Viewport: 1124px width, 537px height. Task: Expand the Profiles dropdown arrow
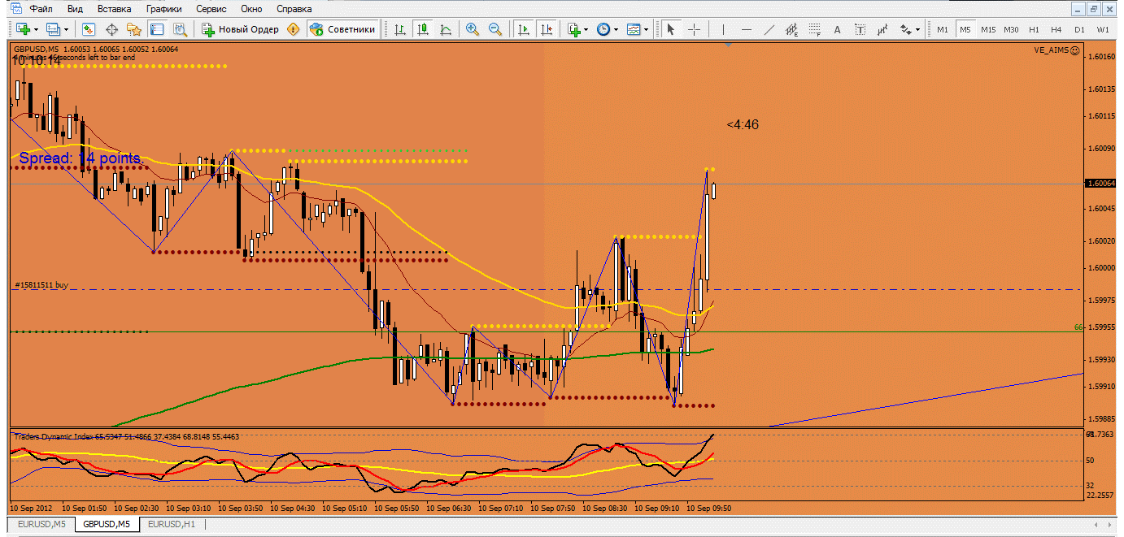(x=67, y=29)
